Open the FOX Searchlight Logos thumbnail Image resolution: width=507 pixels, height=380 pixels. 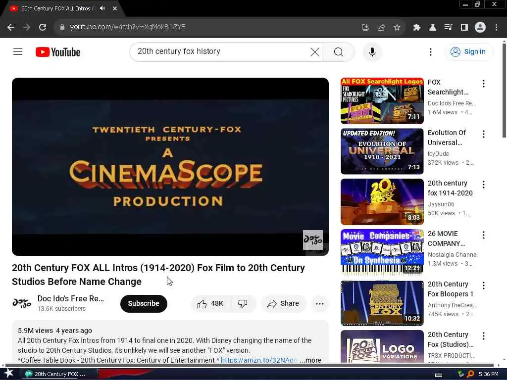(382, 101)
